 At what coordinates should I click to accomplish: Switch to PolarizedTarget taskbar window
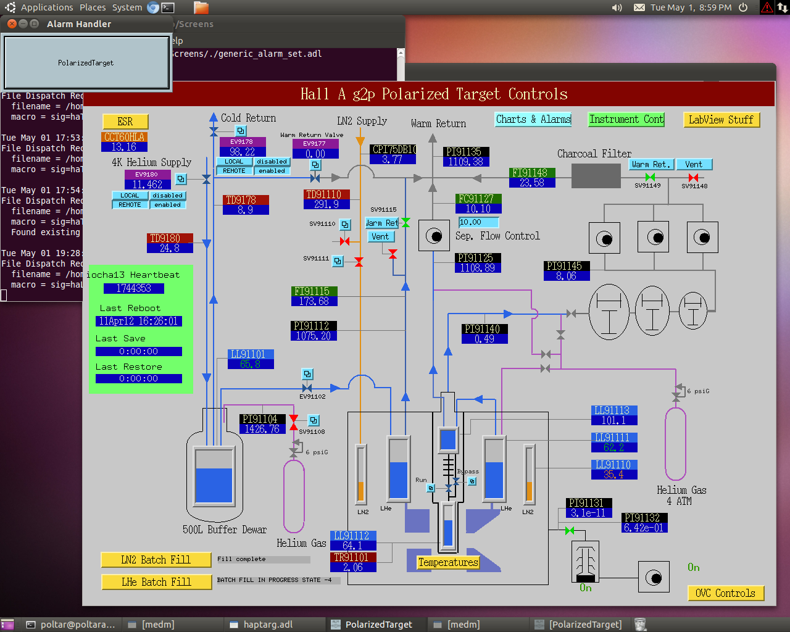[378, 625]
